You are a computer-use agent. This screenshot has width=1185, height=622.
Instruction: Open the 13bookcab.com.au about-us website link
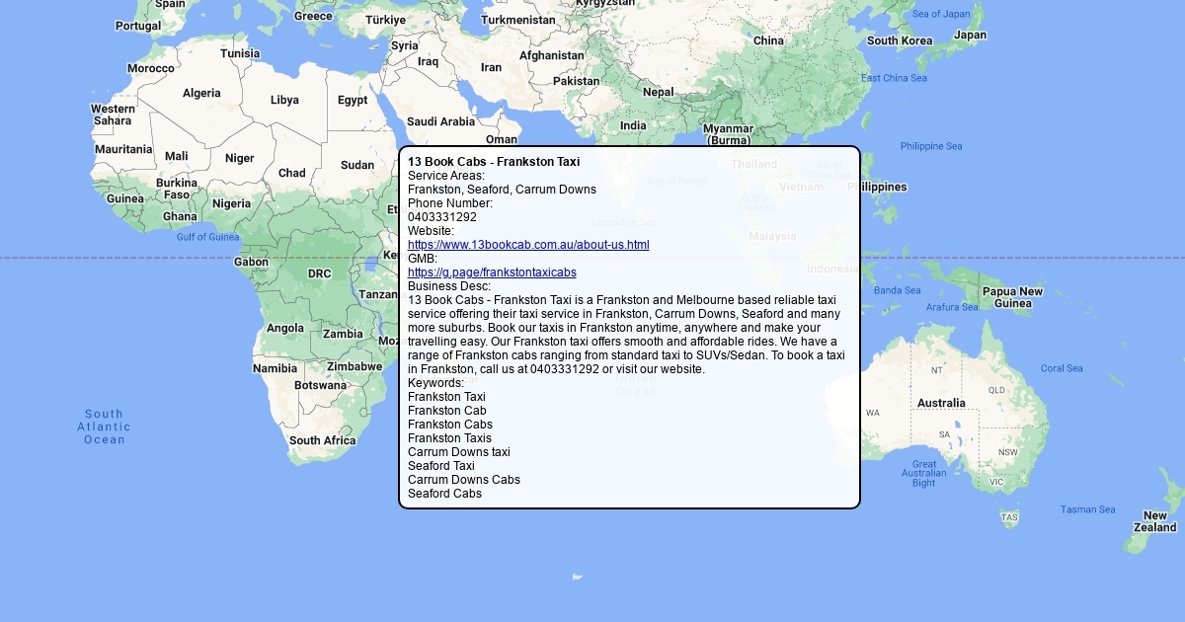point(527,245)
